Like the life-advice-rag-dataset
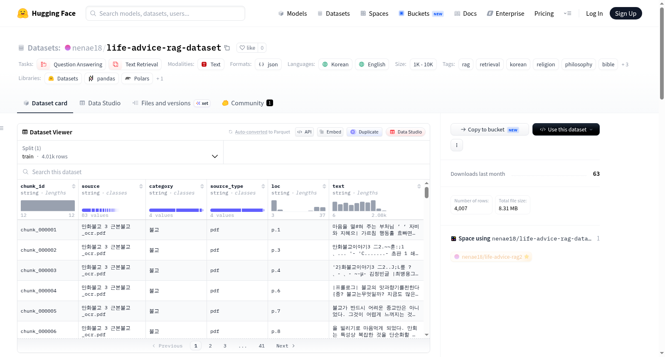Screen dimensions: 665x357 tap(247, 48)
